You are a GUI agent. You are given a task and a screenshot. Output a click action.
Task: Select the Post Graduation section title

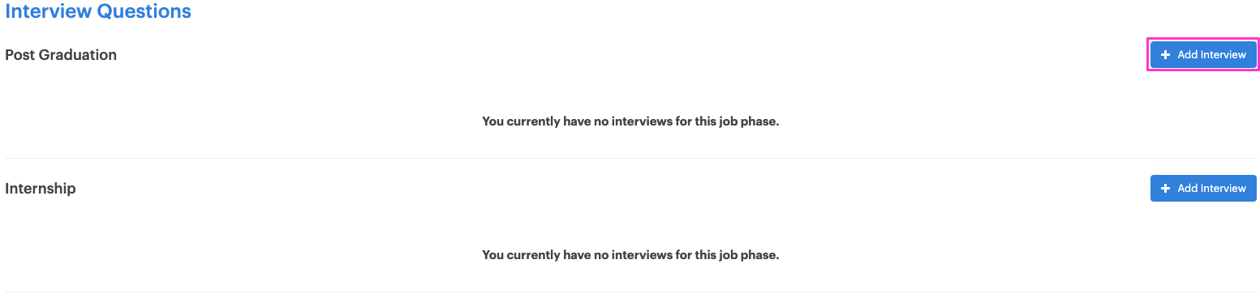click(61, 55)
